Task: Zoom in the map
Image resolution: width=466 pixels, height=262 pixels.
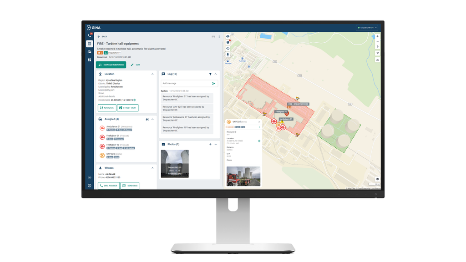Action: pyautogui.click(x=377, y=36)
